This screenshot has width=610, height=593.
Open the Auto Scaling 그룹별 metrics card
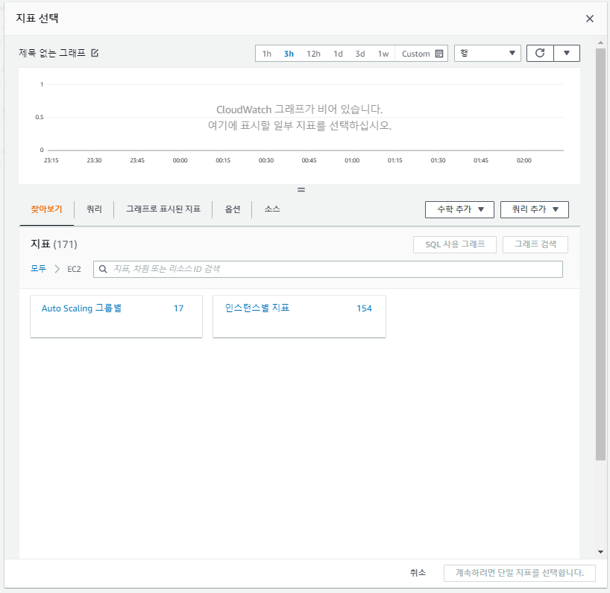click(x=116, y=317)
